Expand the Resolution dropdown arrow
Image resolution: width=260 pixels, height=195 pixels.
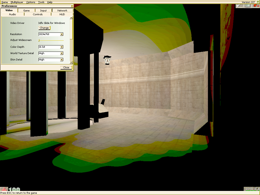[x=61, y=34]
